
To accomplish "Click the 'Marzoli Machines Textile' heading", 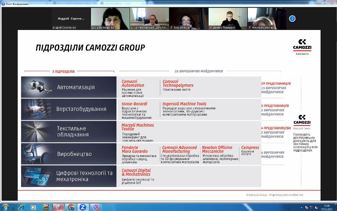I will coord(137,127).
